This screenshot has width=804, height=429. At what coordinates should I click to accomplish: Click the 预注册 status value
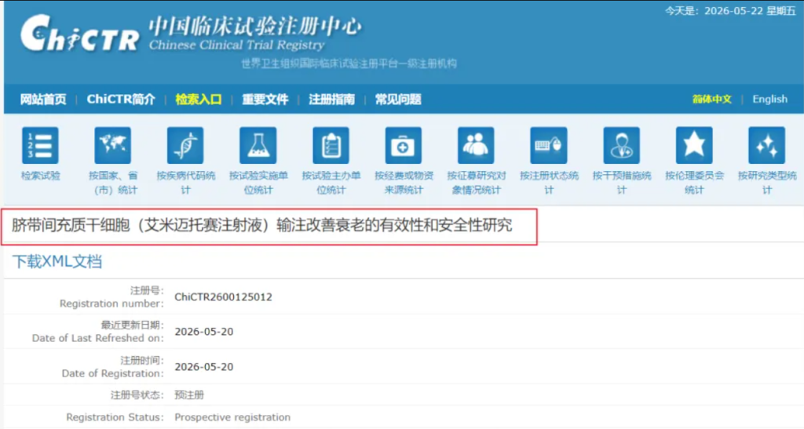click(x=189, y=394)
